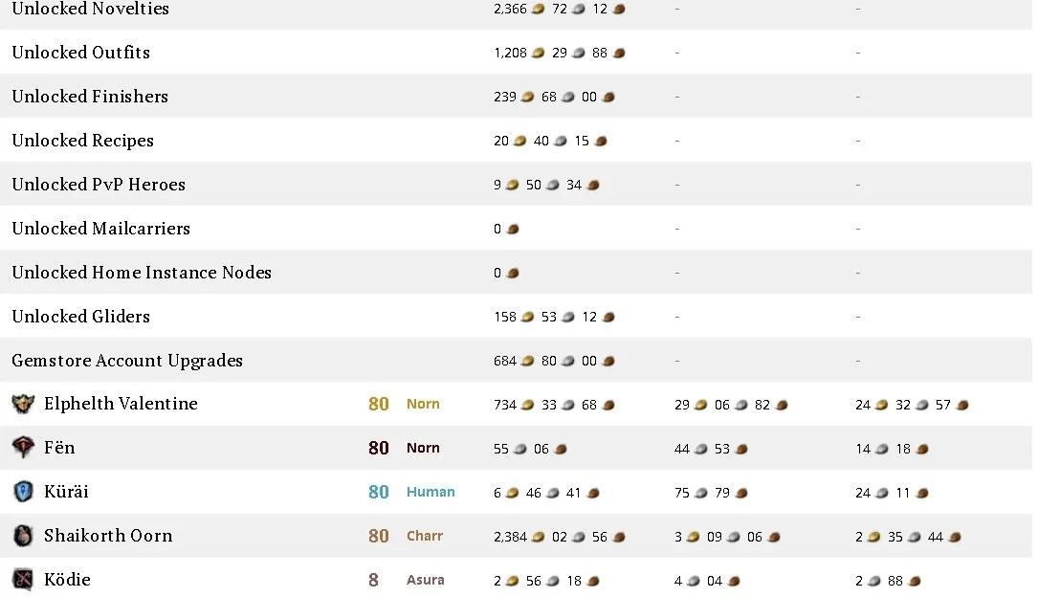The image size is (1038, 597).
Task: Click Ködie's profession icon
Action: tap(23, 580)
